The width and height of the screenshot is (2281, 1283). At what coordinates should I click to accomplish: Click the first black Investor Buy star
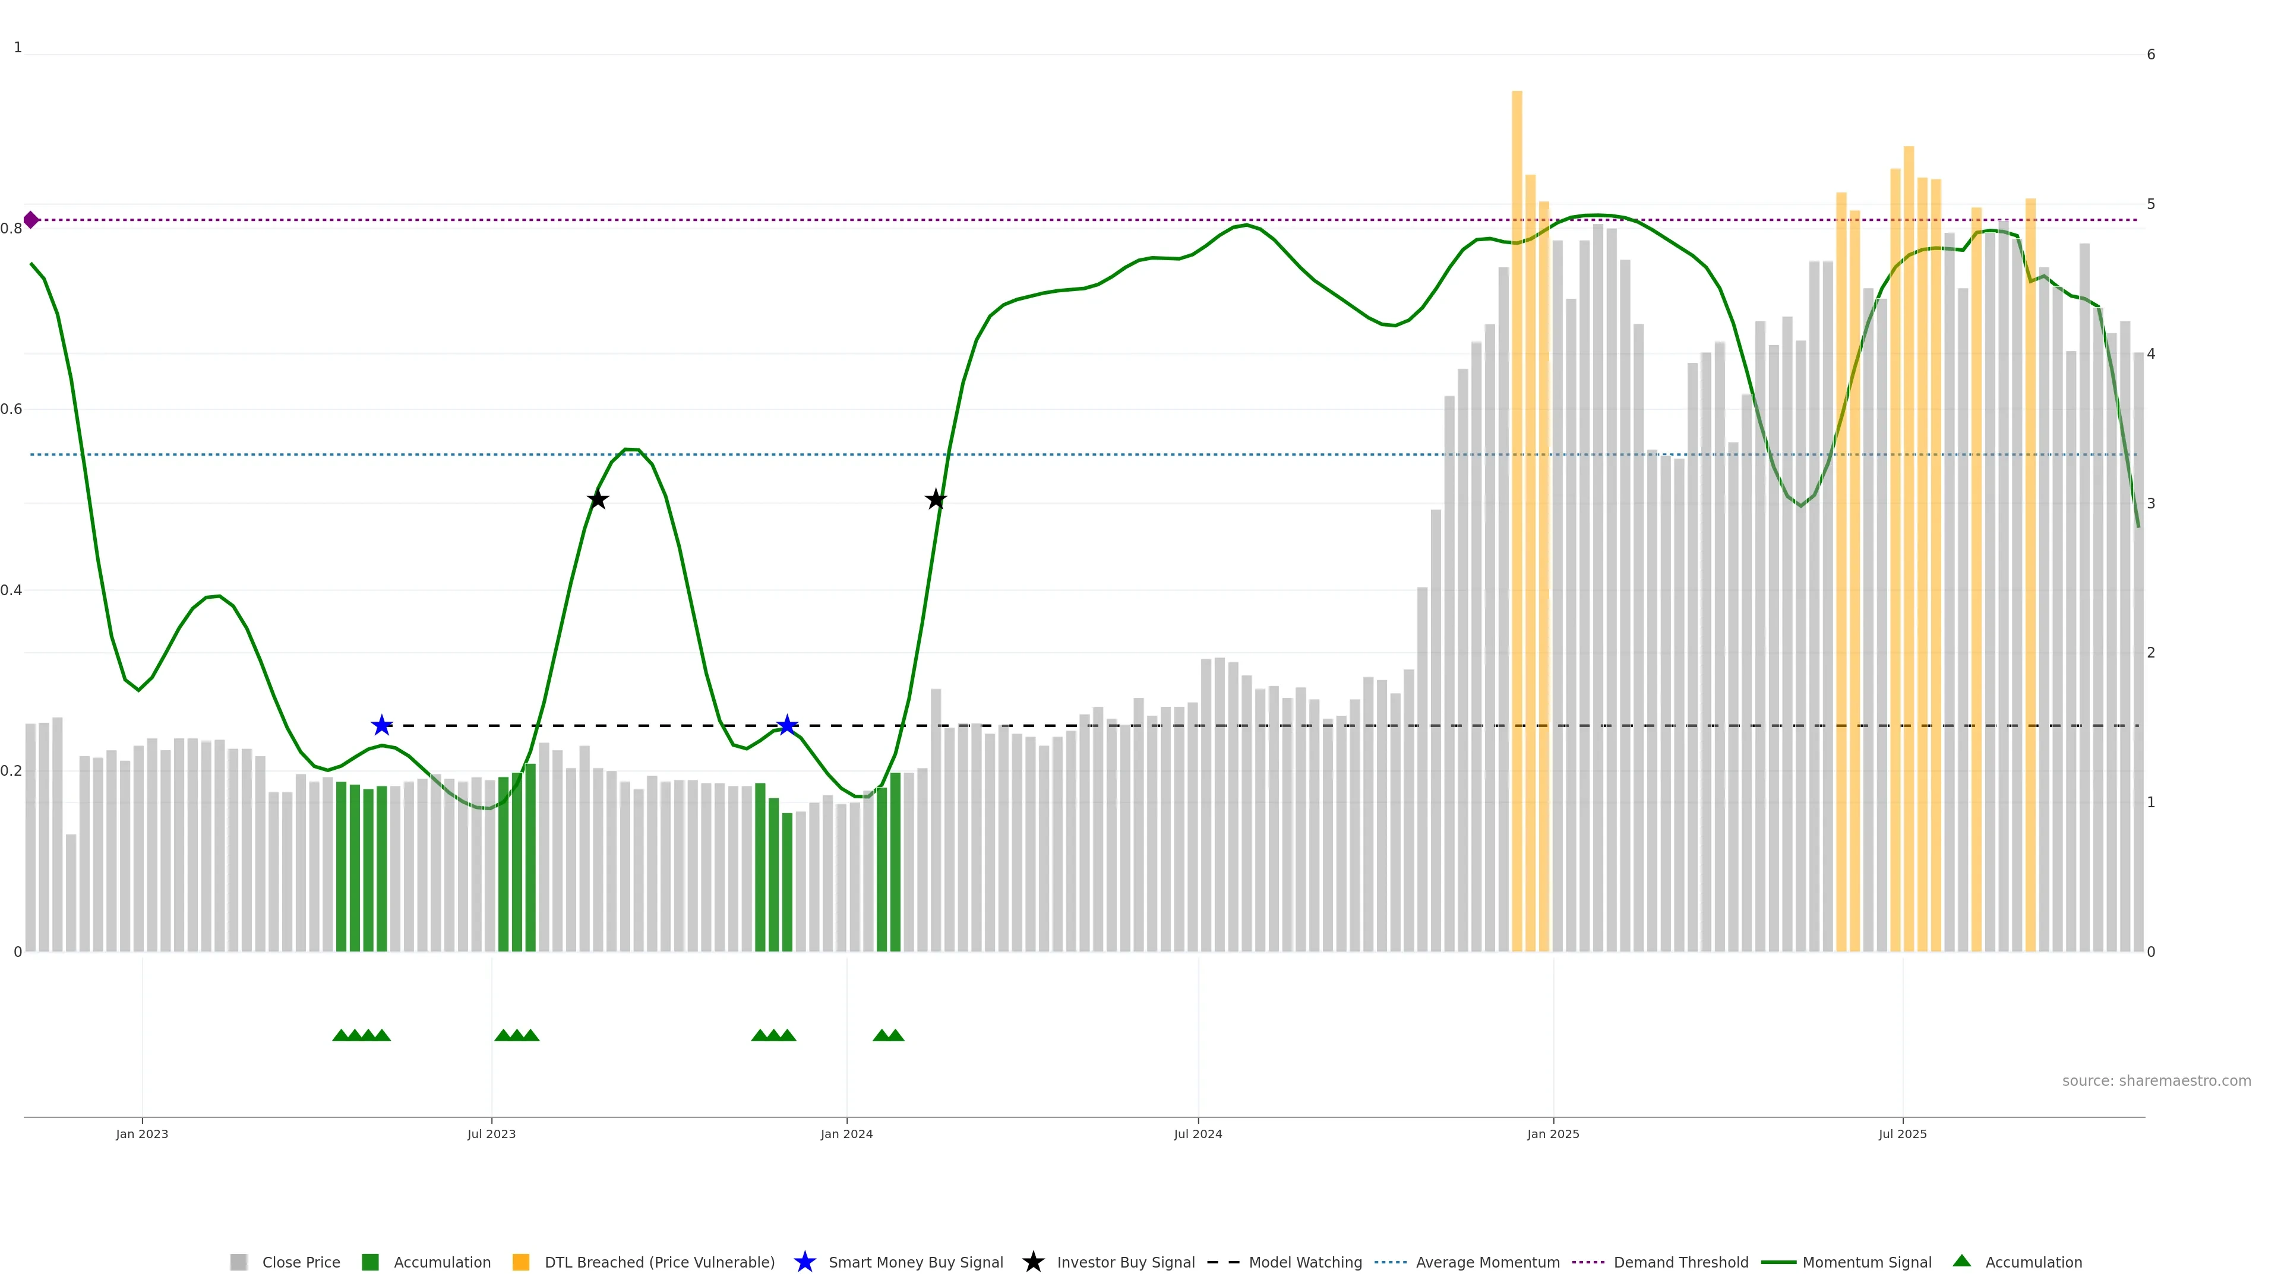click(x=598, y=500)
